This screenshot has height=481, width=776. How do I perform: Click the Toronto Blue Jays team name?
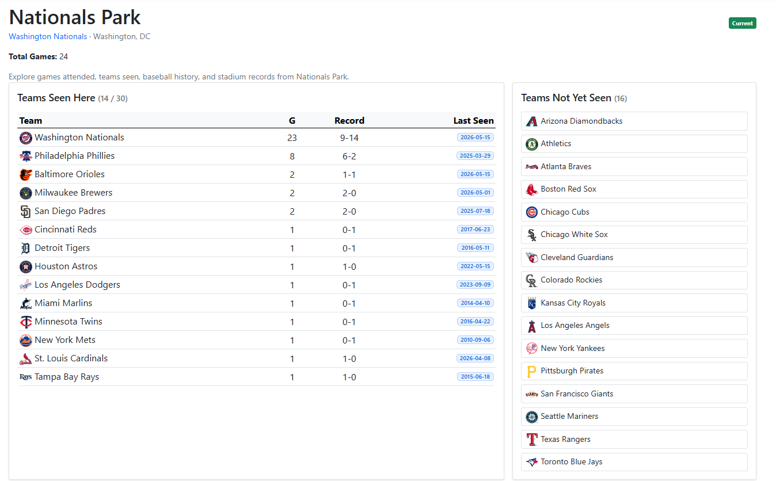[572, 462]
